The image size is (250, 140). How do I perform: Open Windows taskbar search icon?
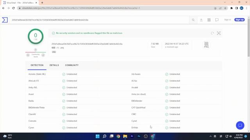104,136
